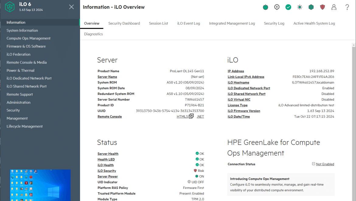Open the help question mark icon
Image resolution: width=356 pixels, height=201 pixels.
(x=347, y=7)
